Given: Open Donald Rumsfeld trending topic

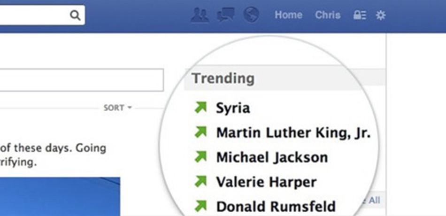Looking at the screenshot, I should 276,207.
